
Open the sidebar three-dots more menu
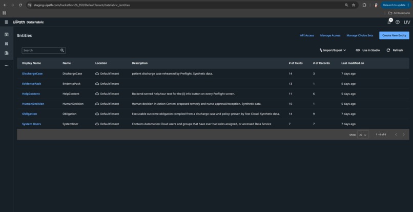(x=7, y=65)
